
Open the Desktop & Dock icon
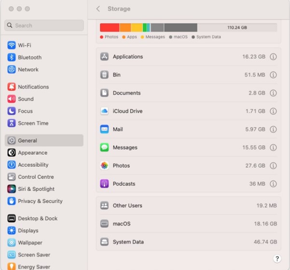coord(12,218)
